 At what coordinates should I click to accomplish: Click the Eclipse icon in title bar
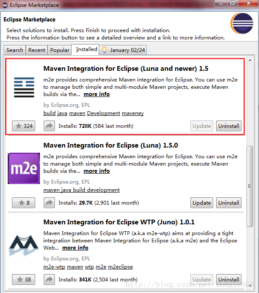[5, 5]
